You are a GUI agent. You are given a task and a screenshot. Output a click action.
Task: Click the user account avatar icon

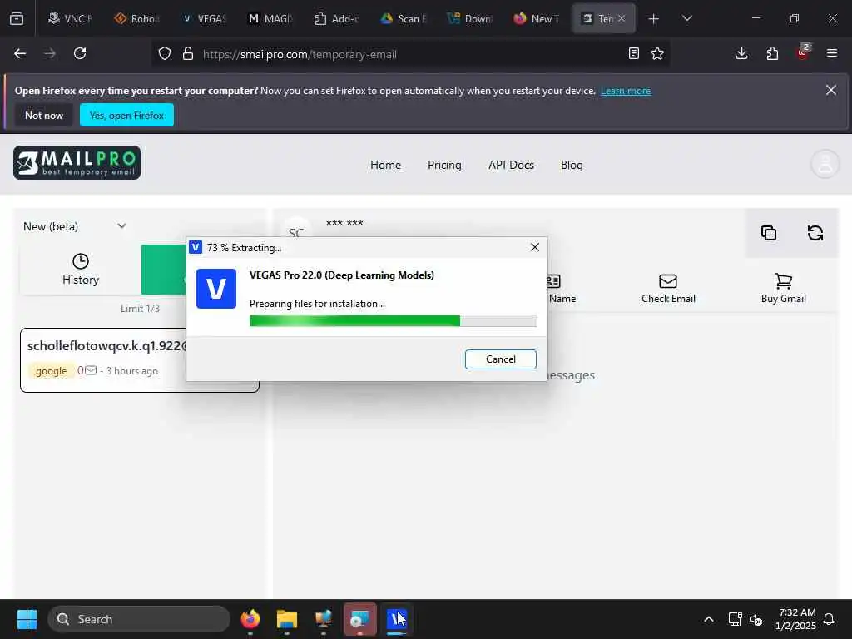pos(825,164)
